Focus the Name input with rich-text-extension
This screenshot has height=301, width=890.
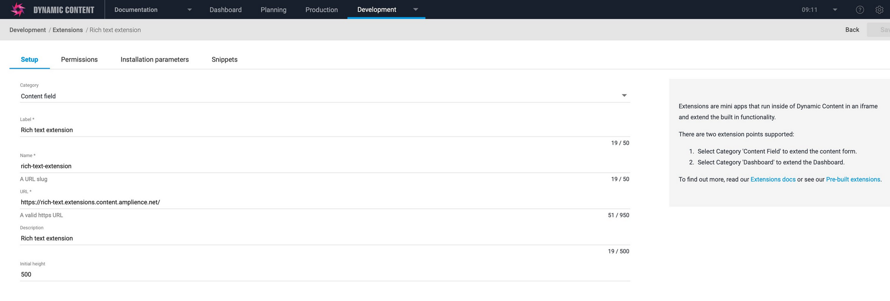pos(325,166)
